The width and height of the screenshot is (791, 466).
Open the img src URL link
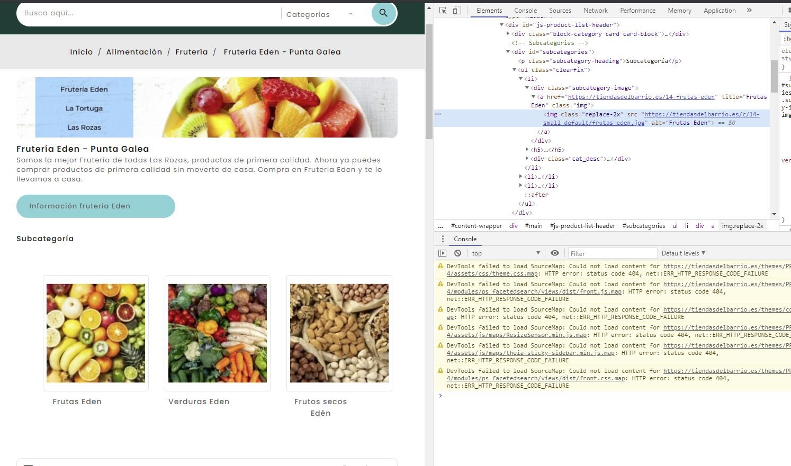(651, 118)
